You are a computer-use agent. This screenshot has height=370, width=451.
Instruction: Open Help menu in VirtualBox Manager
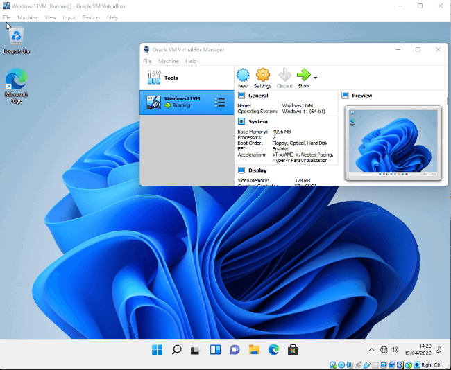[x=191, y=61]
